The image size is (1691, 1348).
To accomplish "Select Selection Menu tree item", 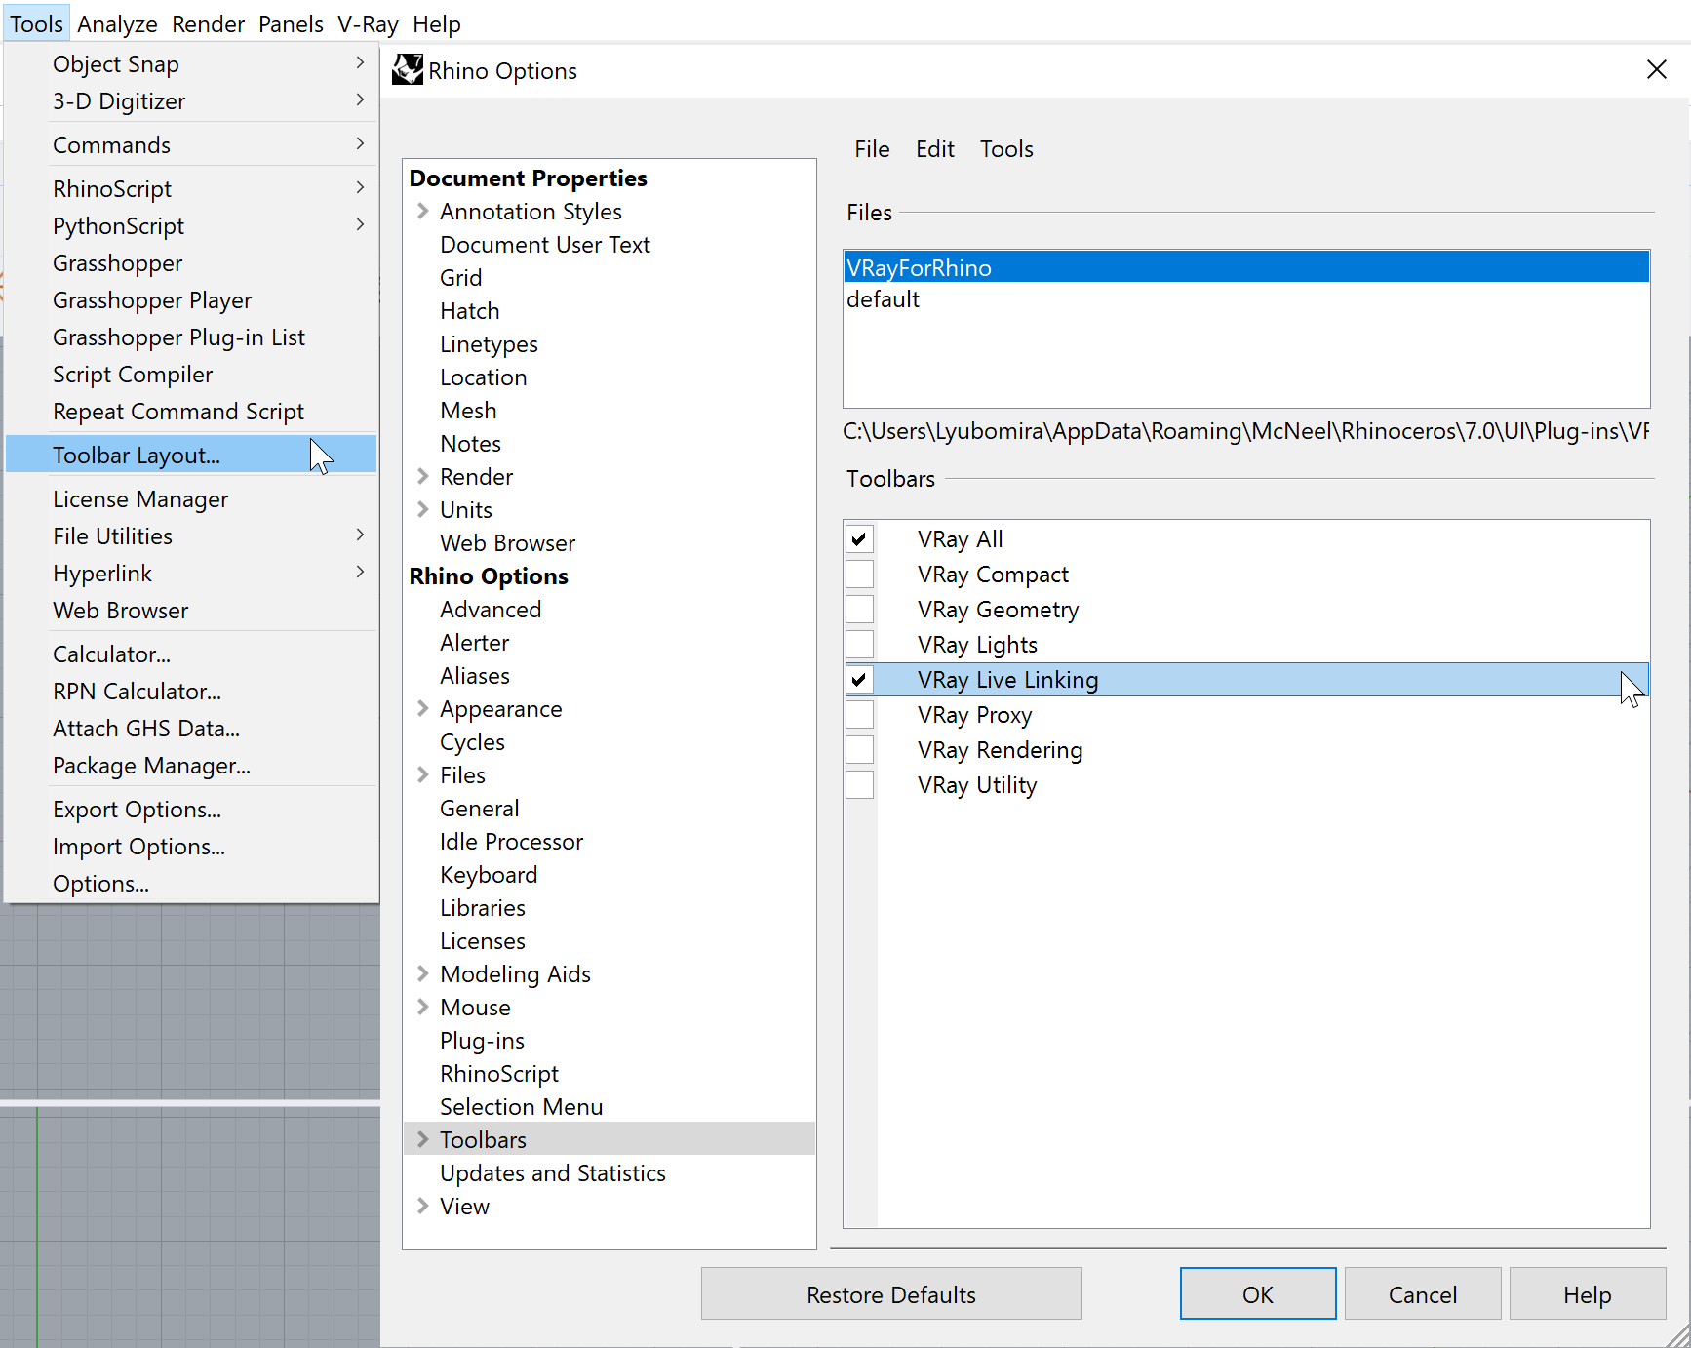I will click(522, 1107).
